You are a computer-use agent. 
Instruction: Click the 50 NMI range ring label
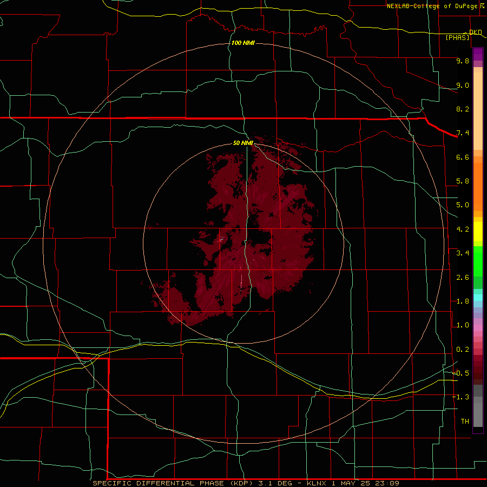tap(243, 143)
